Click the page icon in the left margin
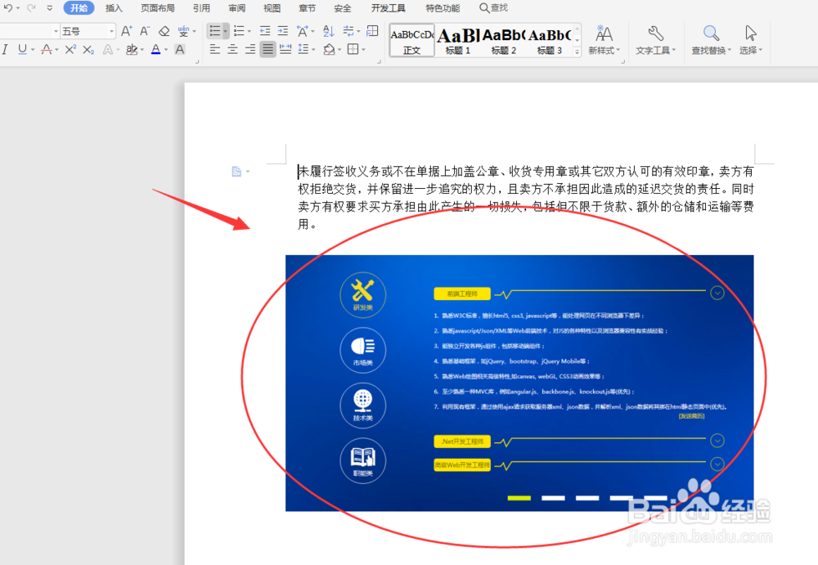Screen dimensions: 818x565 pos(236,172)
